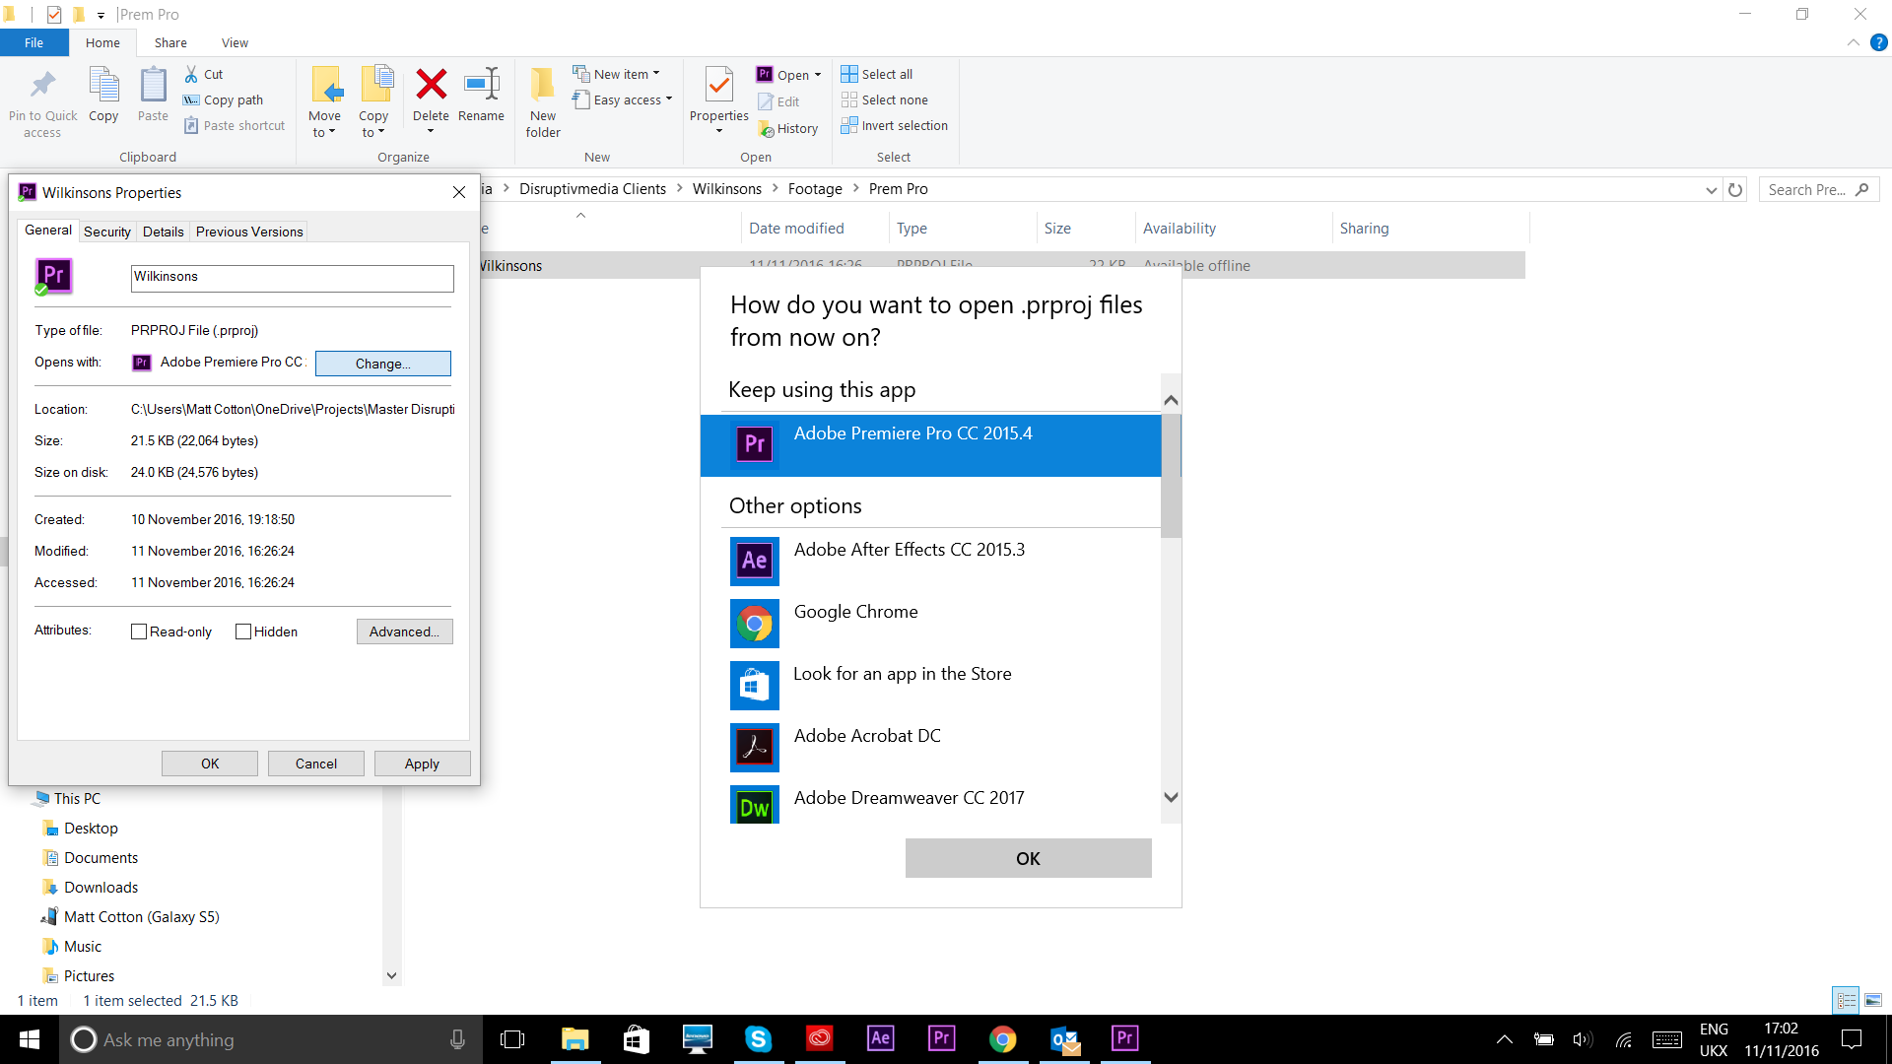
Task: Collapse the ribbon with the chevron
Action: (x=1854, y=42)
